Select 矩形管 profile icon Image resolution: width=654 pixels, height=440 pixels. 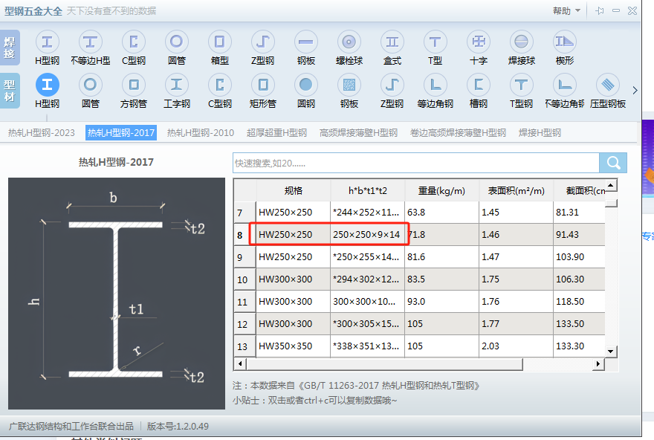263,85
